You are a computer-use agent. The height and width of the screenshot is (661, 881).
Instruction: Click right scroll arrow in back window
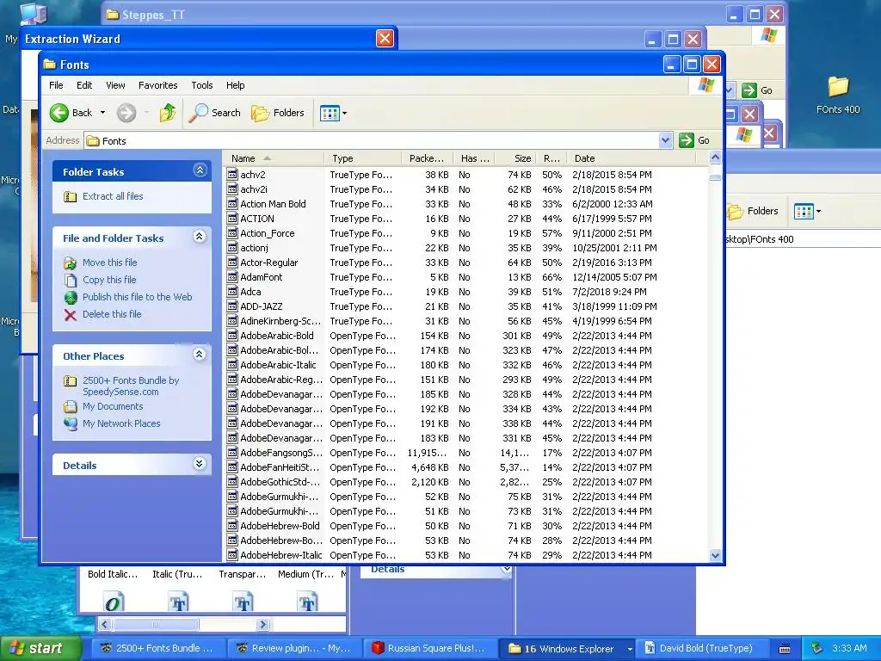[x=263, y=625]
